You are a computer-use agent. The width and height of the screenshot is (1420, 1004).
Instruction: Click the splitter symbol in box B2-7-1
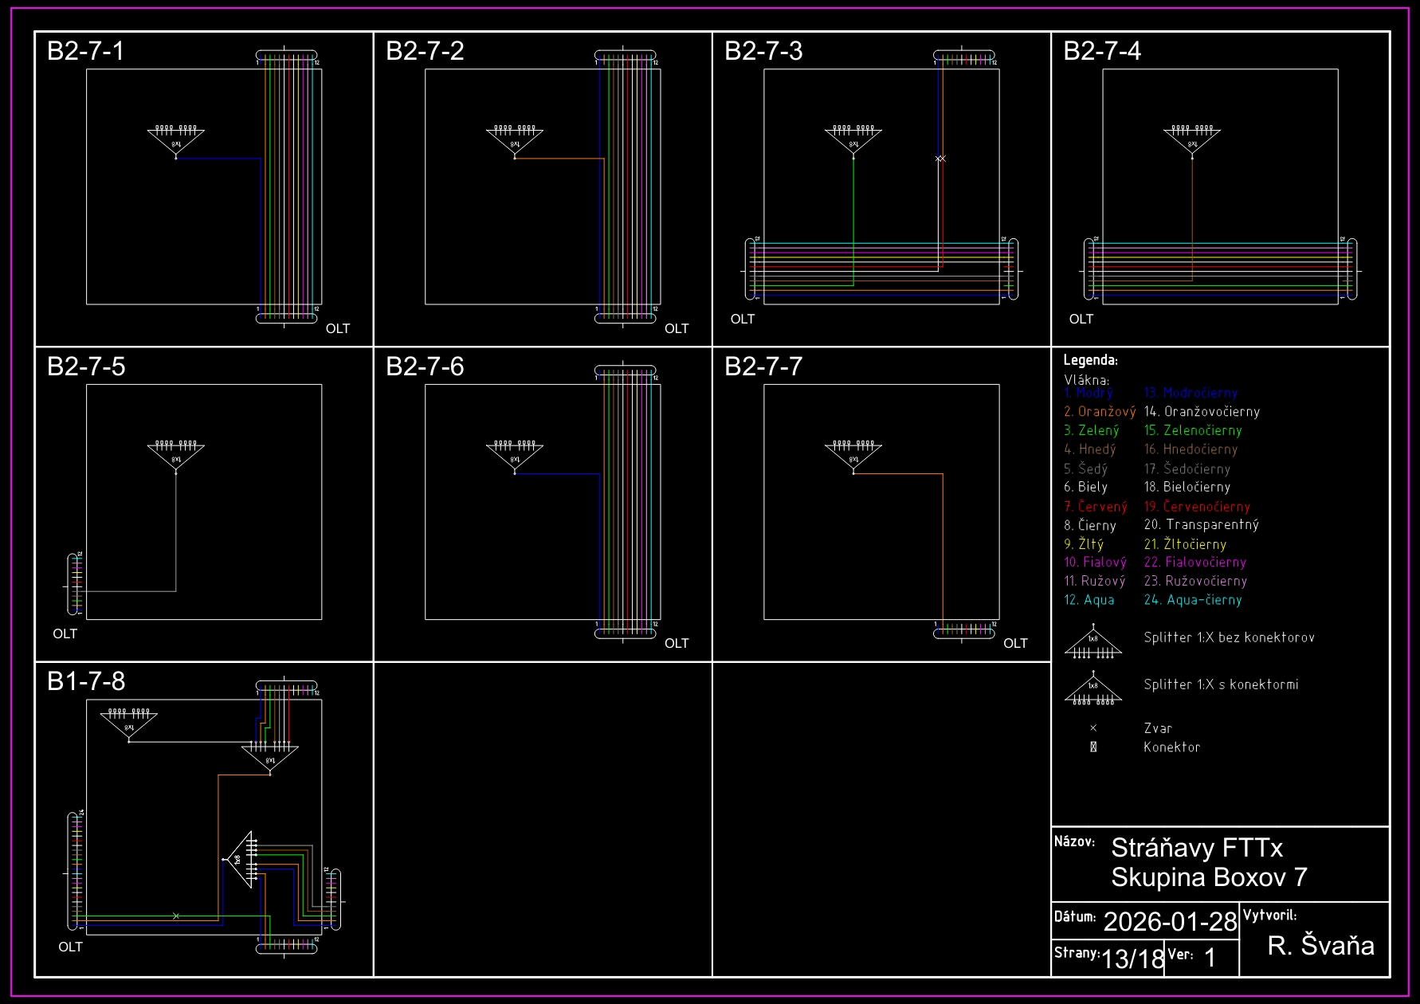pos(176,141)
